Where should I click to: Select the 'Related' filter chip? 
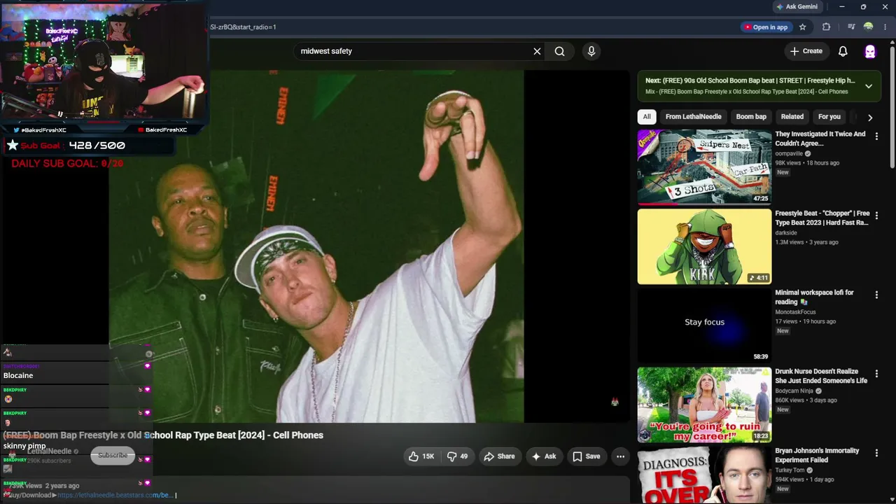coord(792,117)
